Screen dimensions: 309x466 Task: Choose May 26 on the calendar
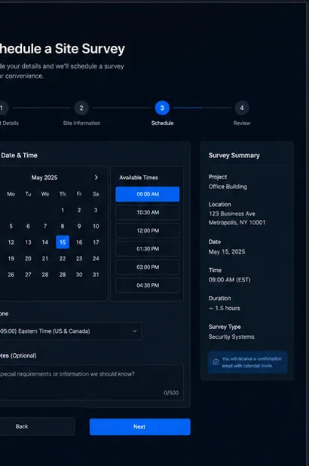[x=11, y=275]
